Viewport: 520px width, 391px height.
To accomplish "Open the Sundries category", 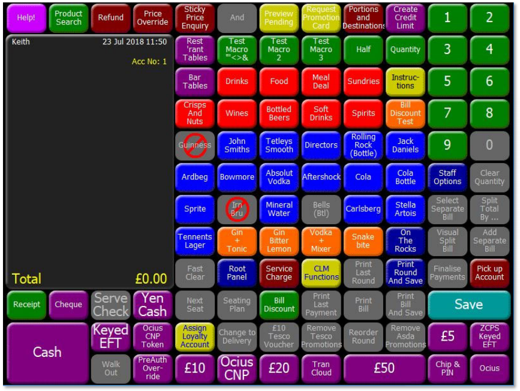I will 363,82.
